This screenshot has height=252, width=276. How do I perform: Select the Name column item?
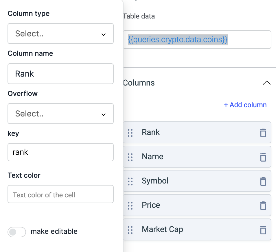pyautogui.click(x=197, y=157)
